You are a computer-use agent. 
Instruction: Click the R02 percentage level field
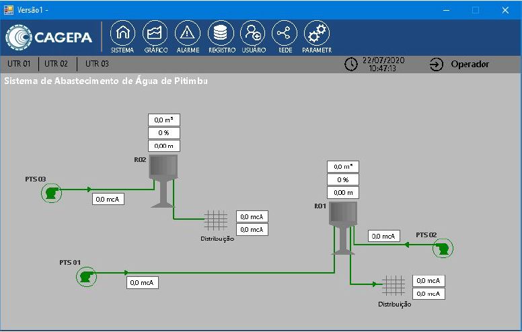164,133
